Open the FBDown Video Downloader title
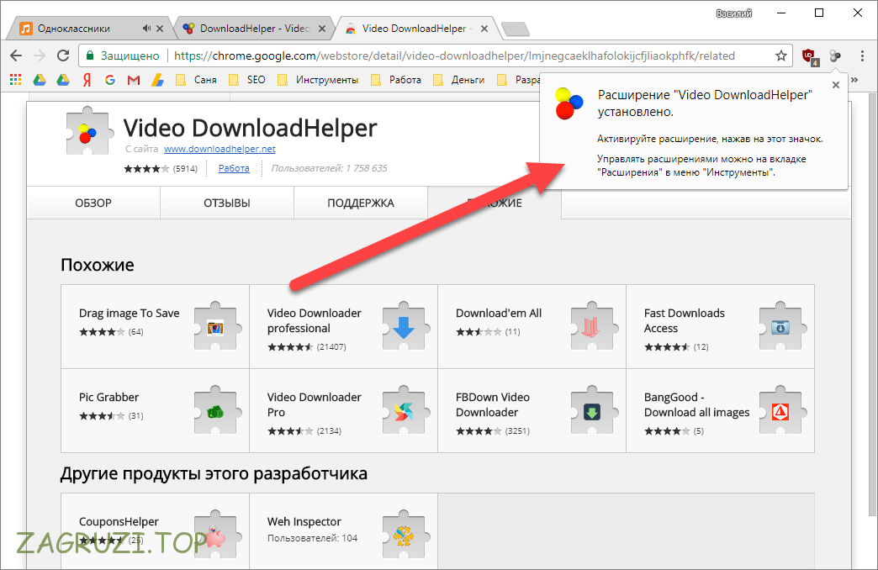The width and height of the screenshot is (878, 570). 493,405
